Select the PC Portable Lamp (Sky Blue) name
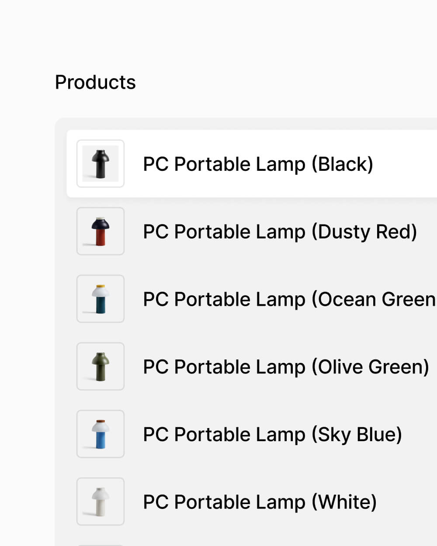The width and height of the screenshot is (437, 546). (272, 435)
